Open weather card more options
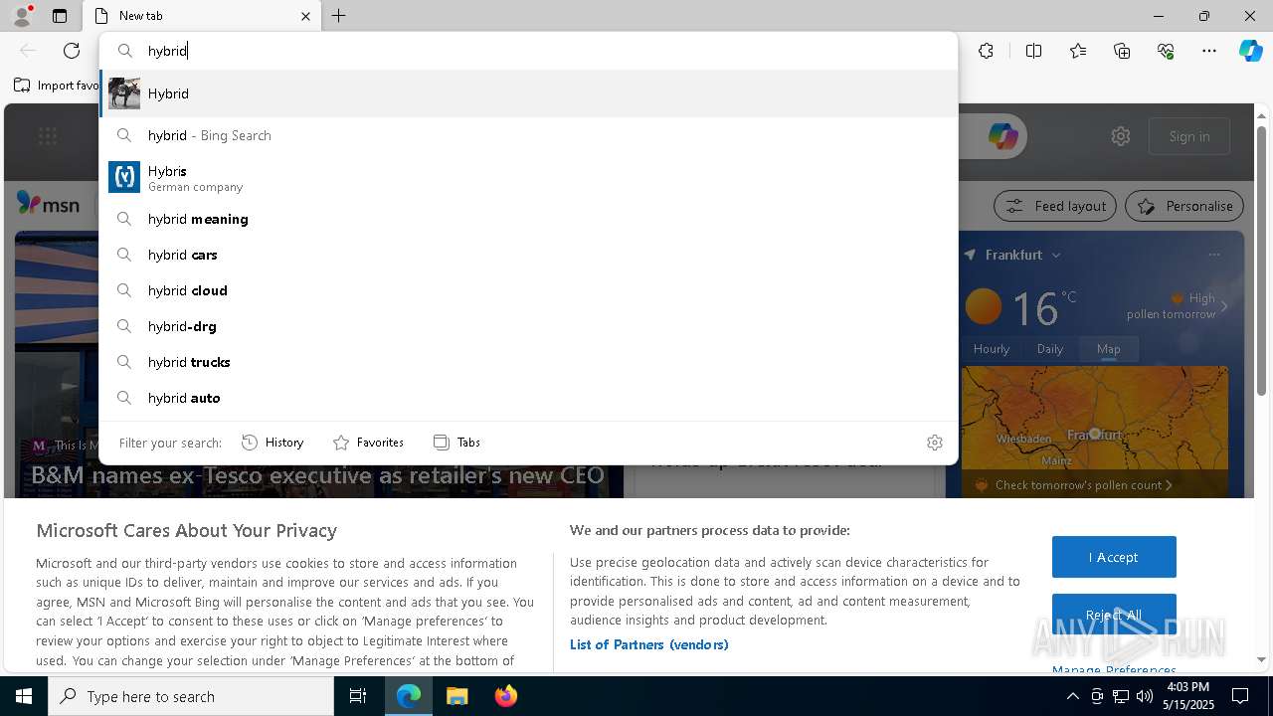The height and width of the screenshot is (716, 1273). 1214,255
